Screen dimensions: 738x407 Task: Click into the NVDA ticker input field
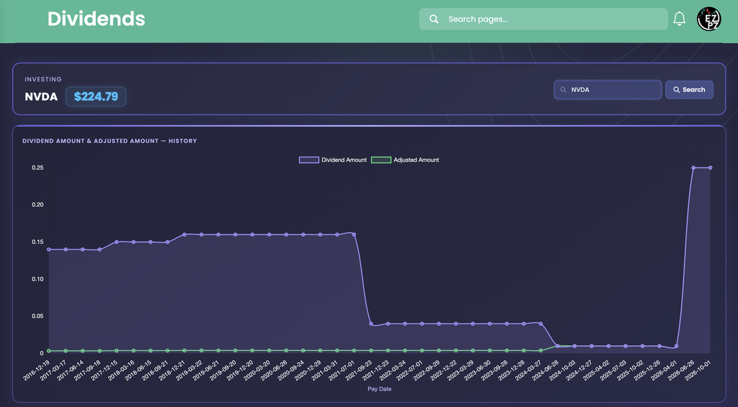608,90
